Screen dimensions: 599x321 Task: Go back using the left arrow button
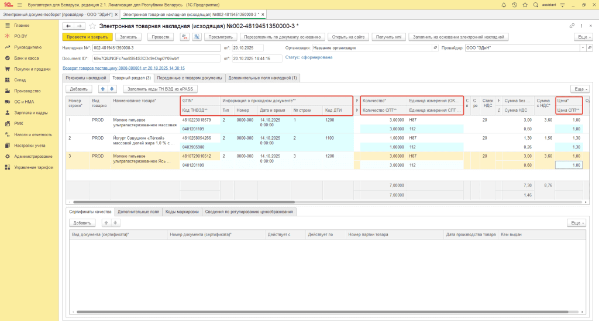point(68,26)
